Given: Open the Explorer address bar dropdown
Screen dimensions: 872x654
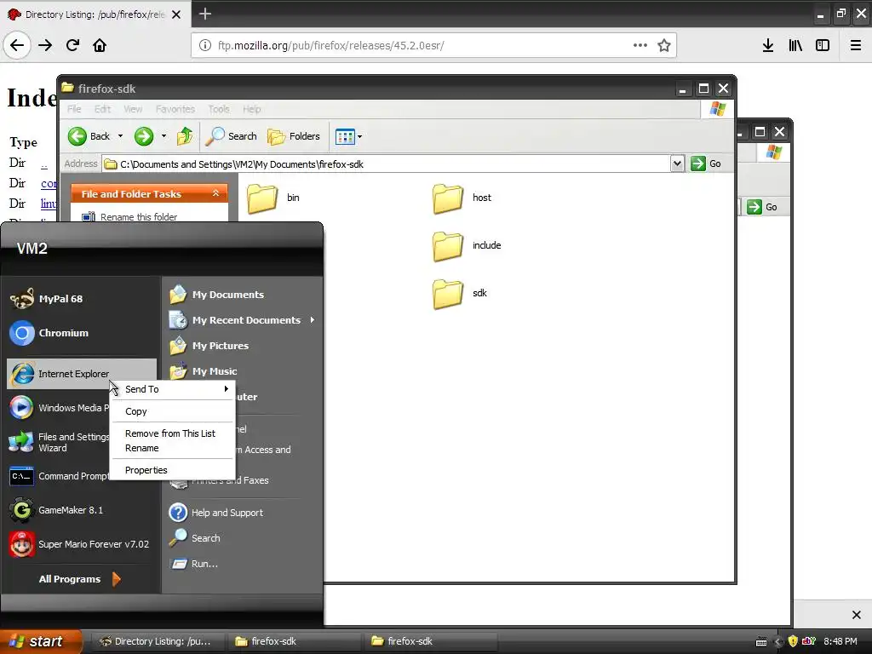Looking at the screenshot, I should 677,163.
